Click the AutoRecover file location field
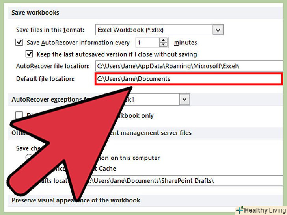 click(189, 66)
